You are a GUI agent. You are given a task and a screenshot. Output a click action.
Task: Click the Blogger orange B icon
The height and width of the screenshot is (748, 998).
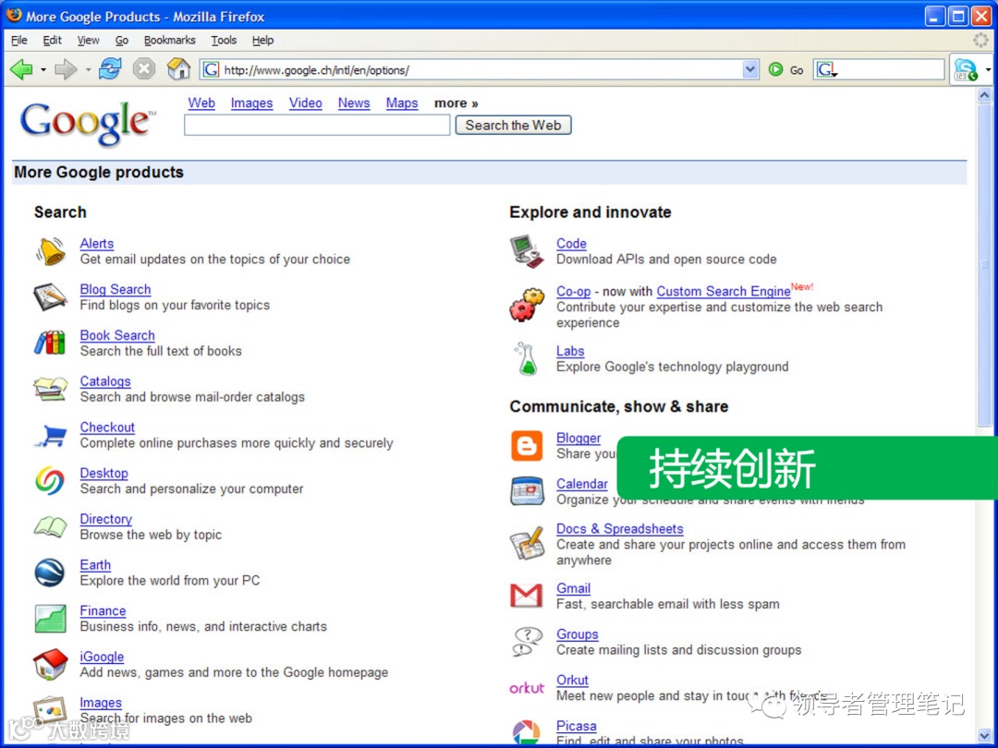[x=527, y=445]
